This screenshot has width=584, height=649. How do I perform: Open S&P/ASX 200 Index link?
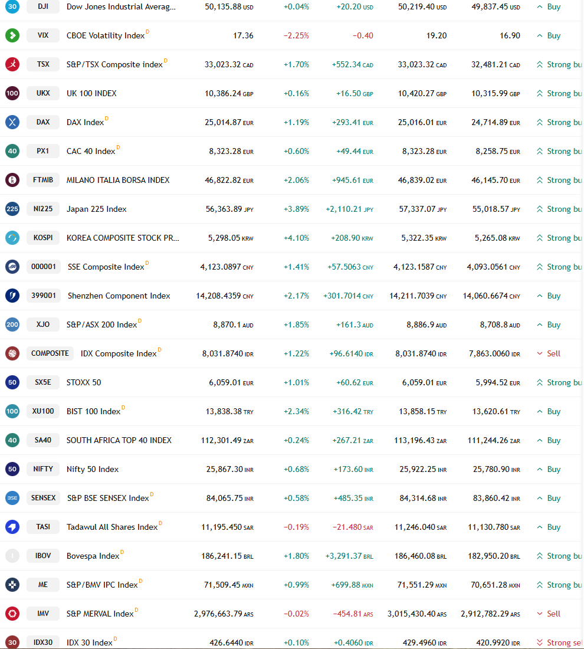[x=102, y=325]
